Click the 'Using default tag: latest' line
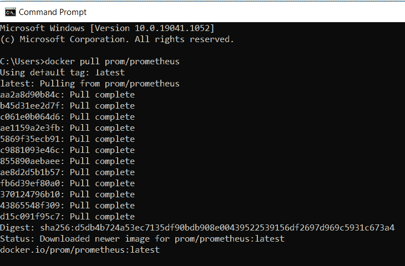 pyautogui.click(x=63, y=73)
